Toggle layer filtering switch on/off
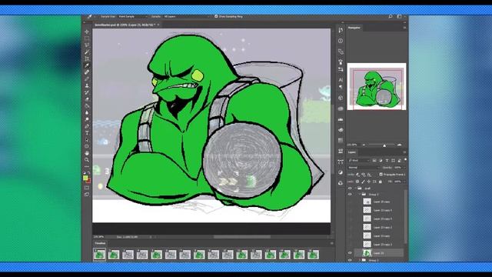The width and height of the screenshot is (492, 277). [x=405, y=160]
